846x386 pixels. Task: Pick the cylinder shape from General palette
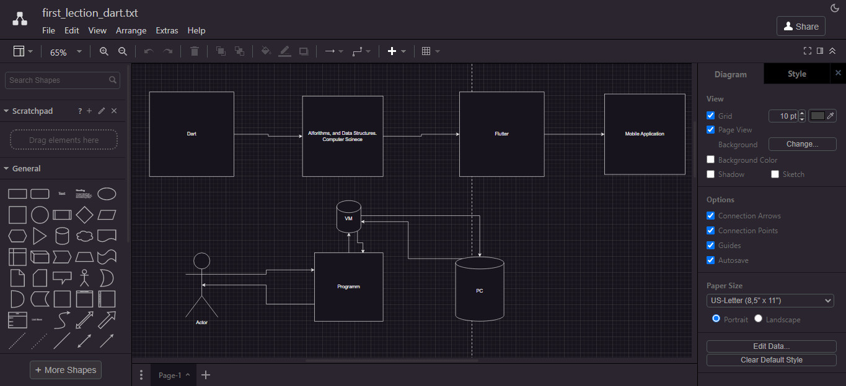point(62,236)
